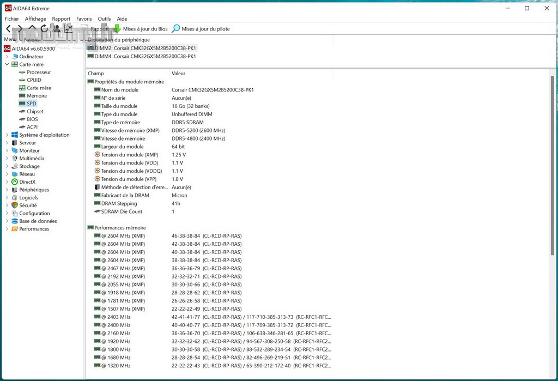The height and width of the screenshot is (381, 558).
Task: Select the Base de données category
Action: [34, 221]
